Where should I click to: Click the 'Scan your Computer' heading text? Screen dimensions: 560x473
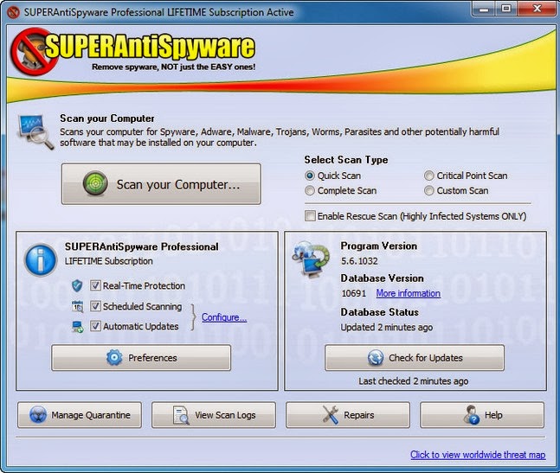107,118
